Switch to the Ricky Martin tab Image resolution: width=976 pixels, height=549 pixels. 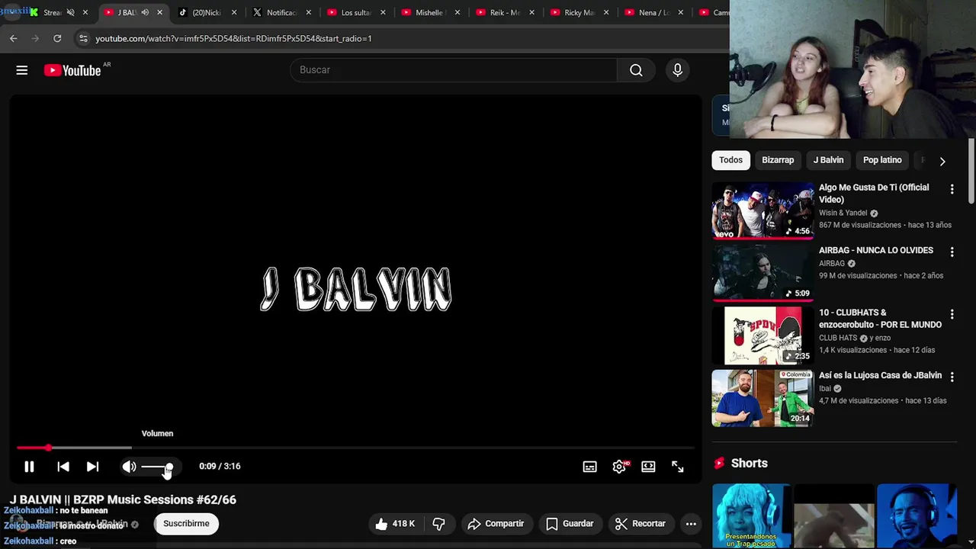(x=577, y=12)
